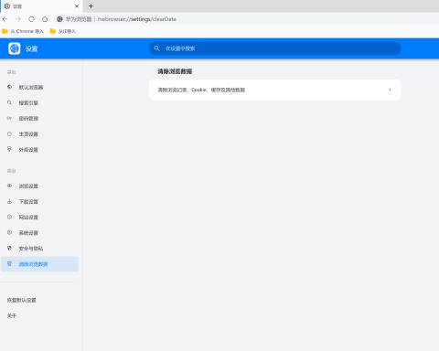Click the download icon for 下载设置

point(9,201)
